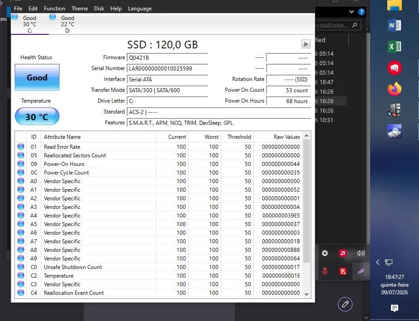Open the Word desktop icon

pyautogui.click(x=395, y=26)
